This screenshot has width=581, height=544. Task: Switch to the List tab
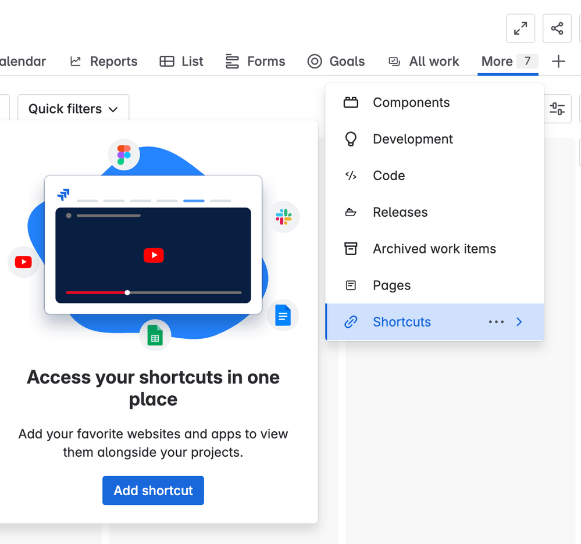pyautogui.click(x=181, y=62)
